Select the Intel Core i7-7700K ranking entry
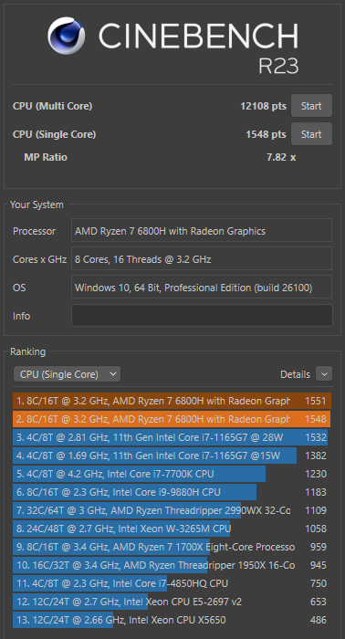This screenshot has width=345, height=639. pyautogui.click(x=172, y=474)
